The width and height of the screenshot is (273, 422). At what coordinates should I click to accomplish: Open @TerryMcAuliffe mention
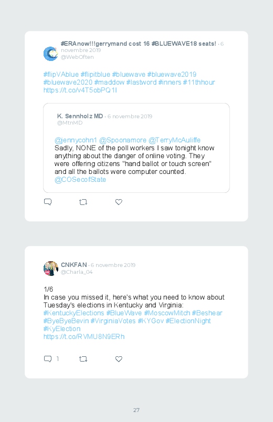174,140
